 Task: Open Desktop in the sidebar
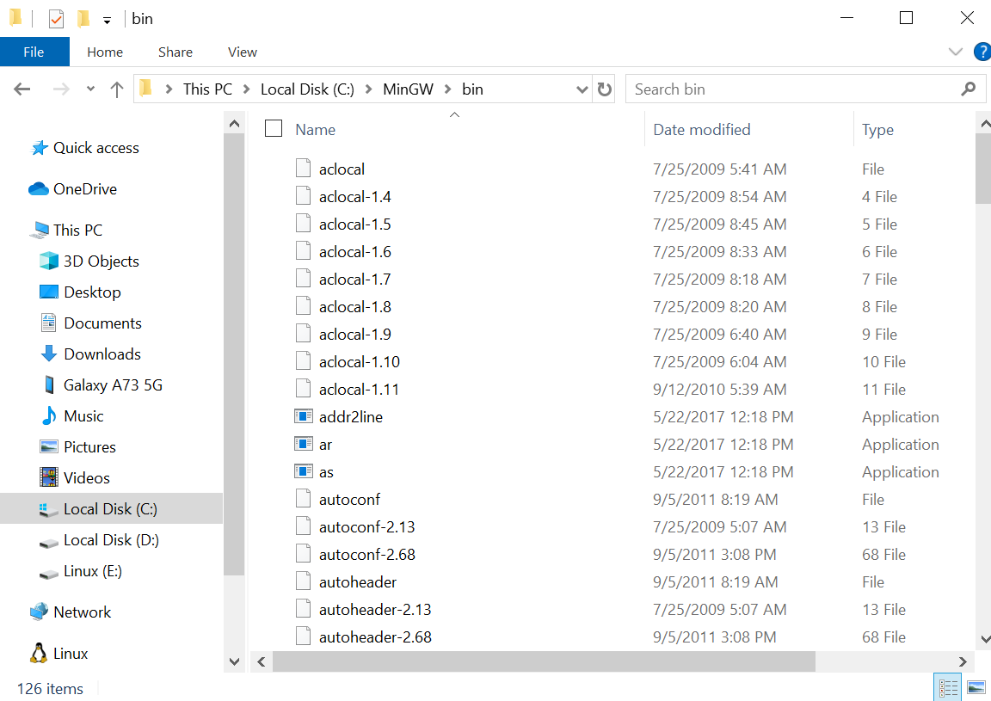[92, 292]
